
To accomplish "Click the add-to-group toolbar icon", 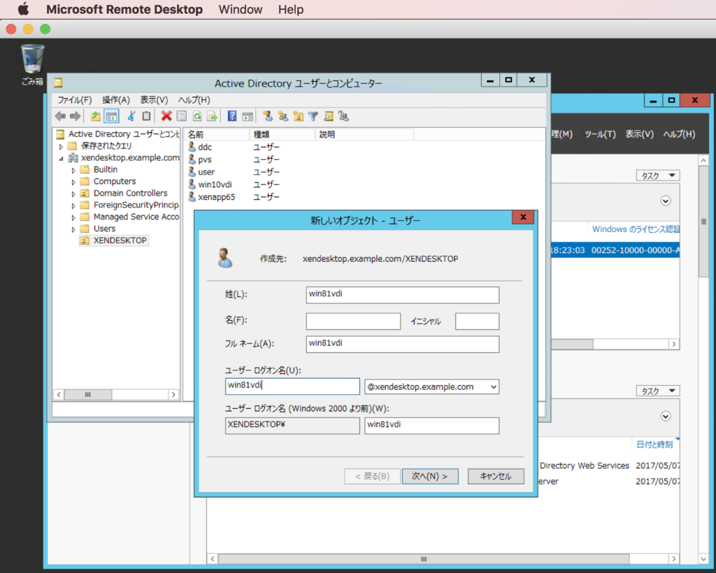I will [344, 116].
